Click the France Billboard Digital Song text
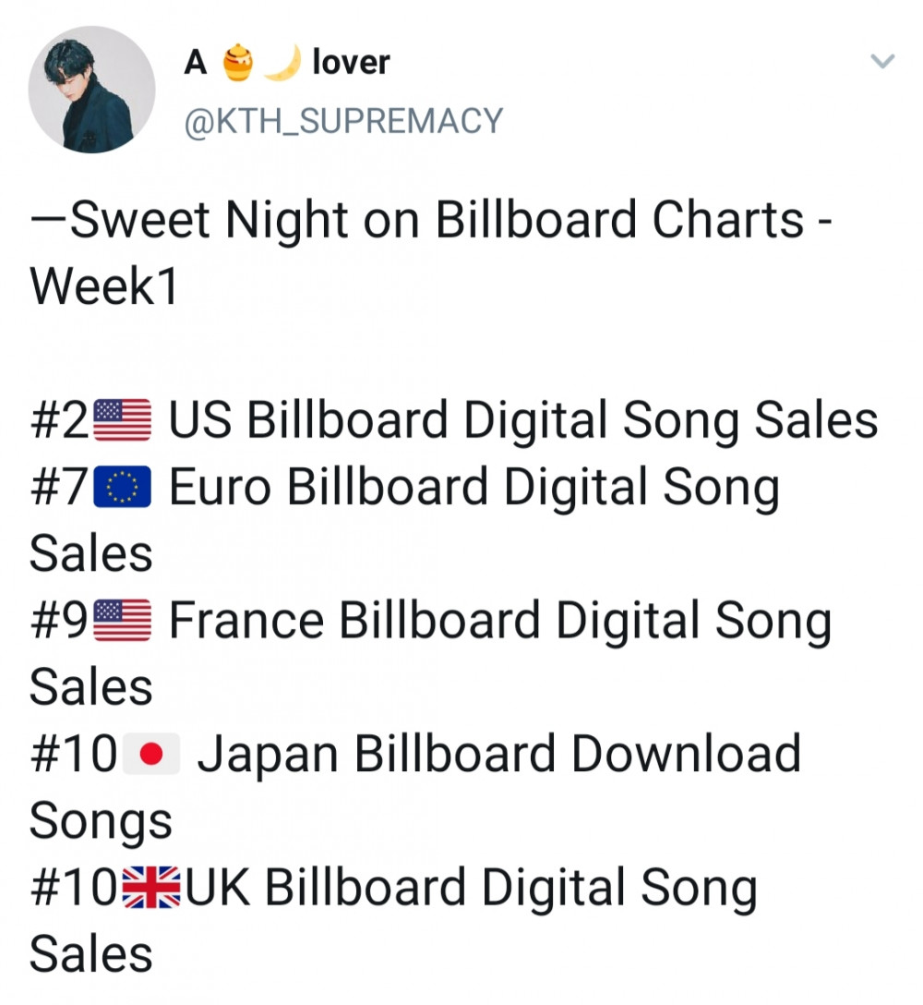The image size is (923, 1005). [500, 622]
